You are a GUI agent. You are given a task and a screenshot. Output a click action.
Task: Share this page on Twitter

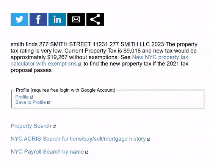pyautogui.click(x=19, y=19)
